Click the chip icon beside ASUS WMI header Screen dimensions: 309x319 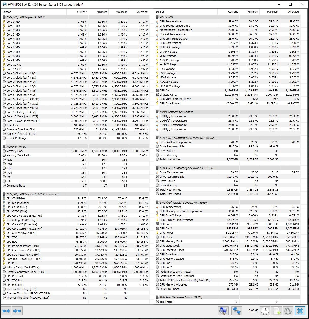[x=157, y=17]
